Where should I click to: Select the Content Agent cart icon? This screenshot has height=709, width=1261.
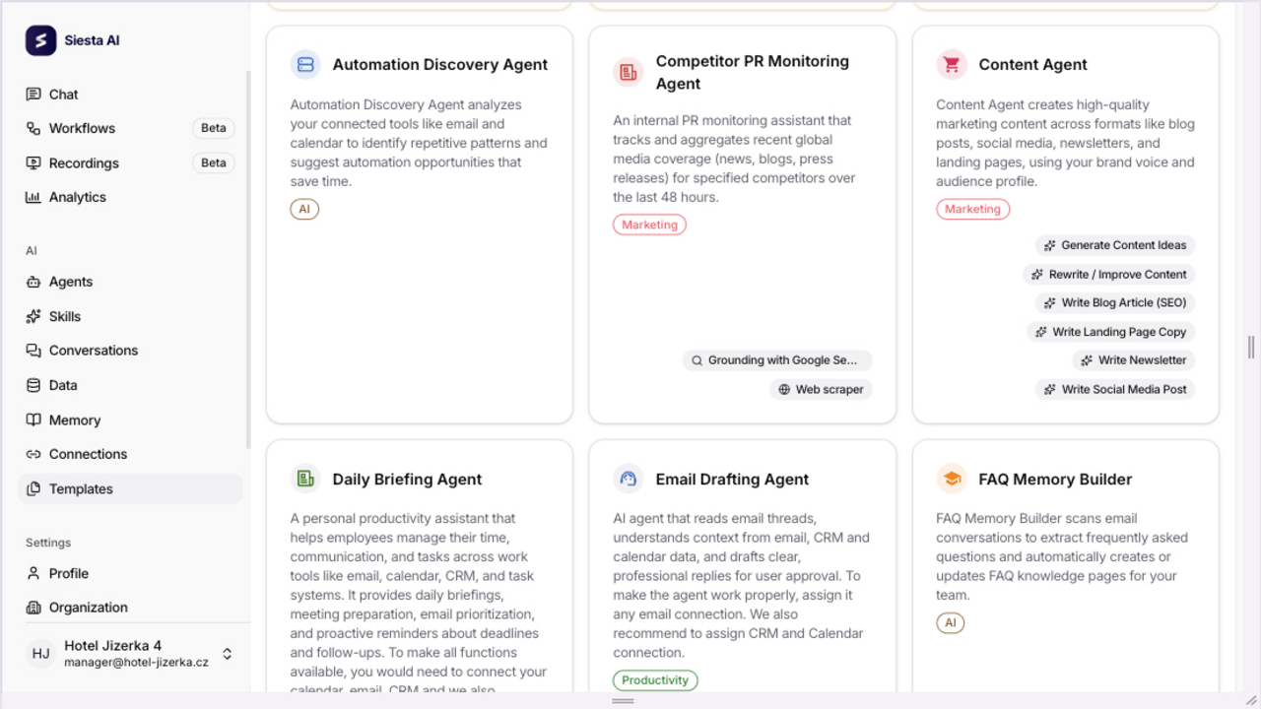pyautogui.click(x=952, y=65)
